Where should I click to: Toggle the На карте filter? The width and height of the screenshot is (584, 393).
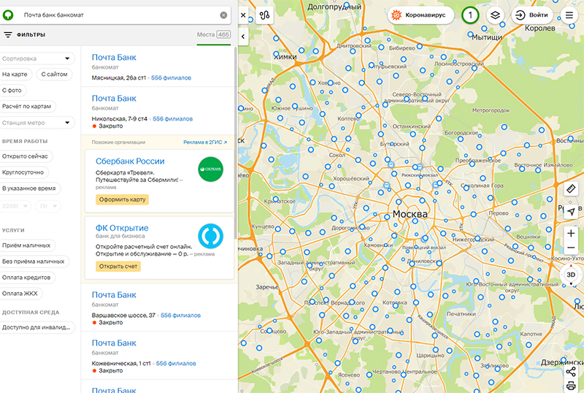[15, 75]
